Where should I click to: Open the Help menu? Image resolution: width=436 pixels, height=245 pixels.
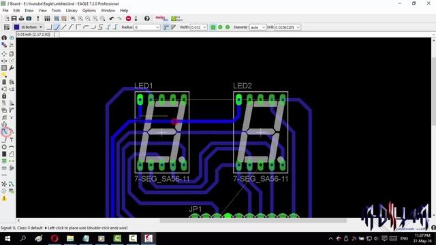[x=124, y=11]
